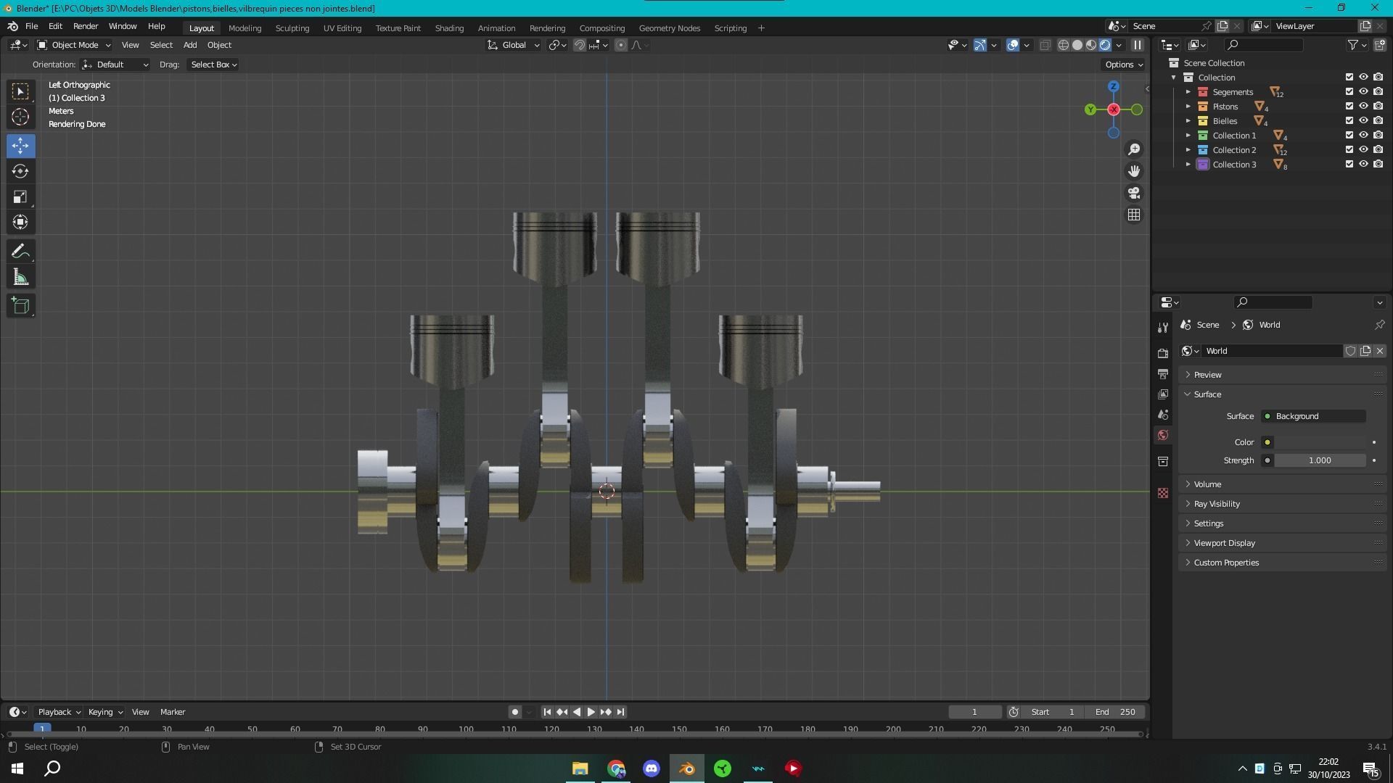
Task: Uncheck Collection 2 exclude checkbox
Action: 1349,150
